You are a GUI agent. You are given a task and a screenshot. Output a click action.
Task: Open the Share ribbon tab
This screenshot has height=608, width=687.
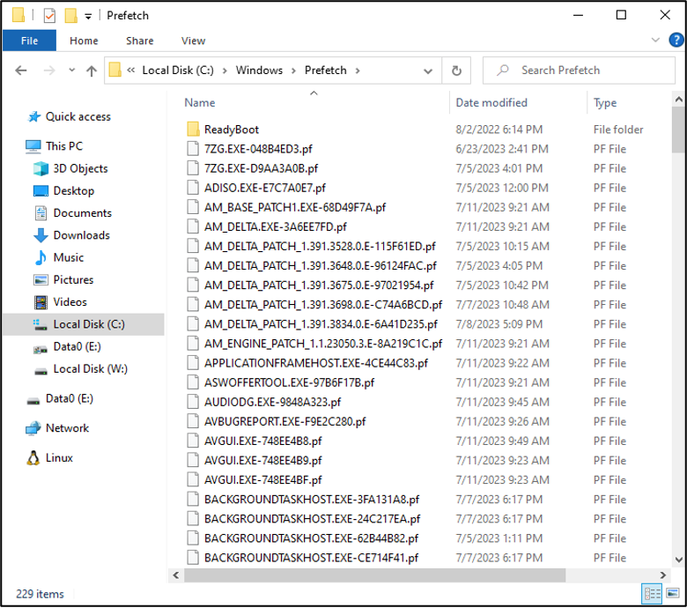click(140, 41)
